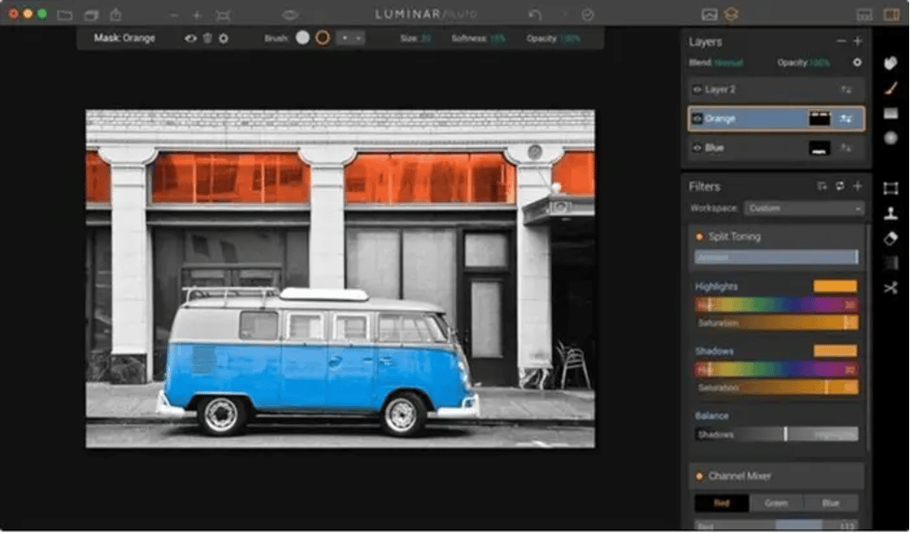
Task: Open filter presets list icon in Filters
Action: pyautogui.click(x=822, y=186)
